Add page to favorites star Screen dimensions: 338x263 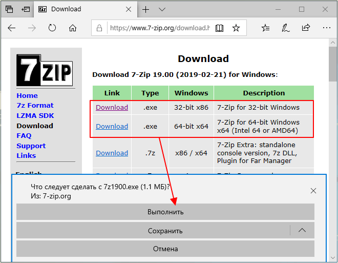236,28
